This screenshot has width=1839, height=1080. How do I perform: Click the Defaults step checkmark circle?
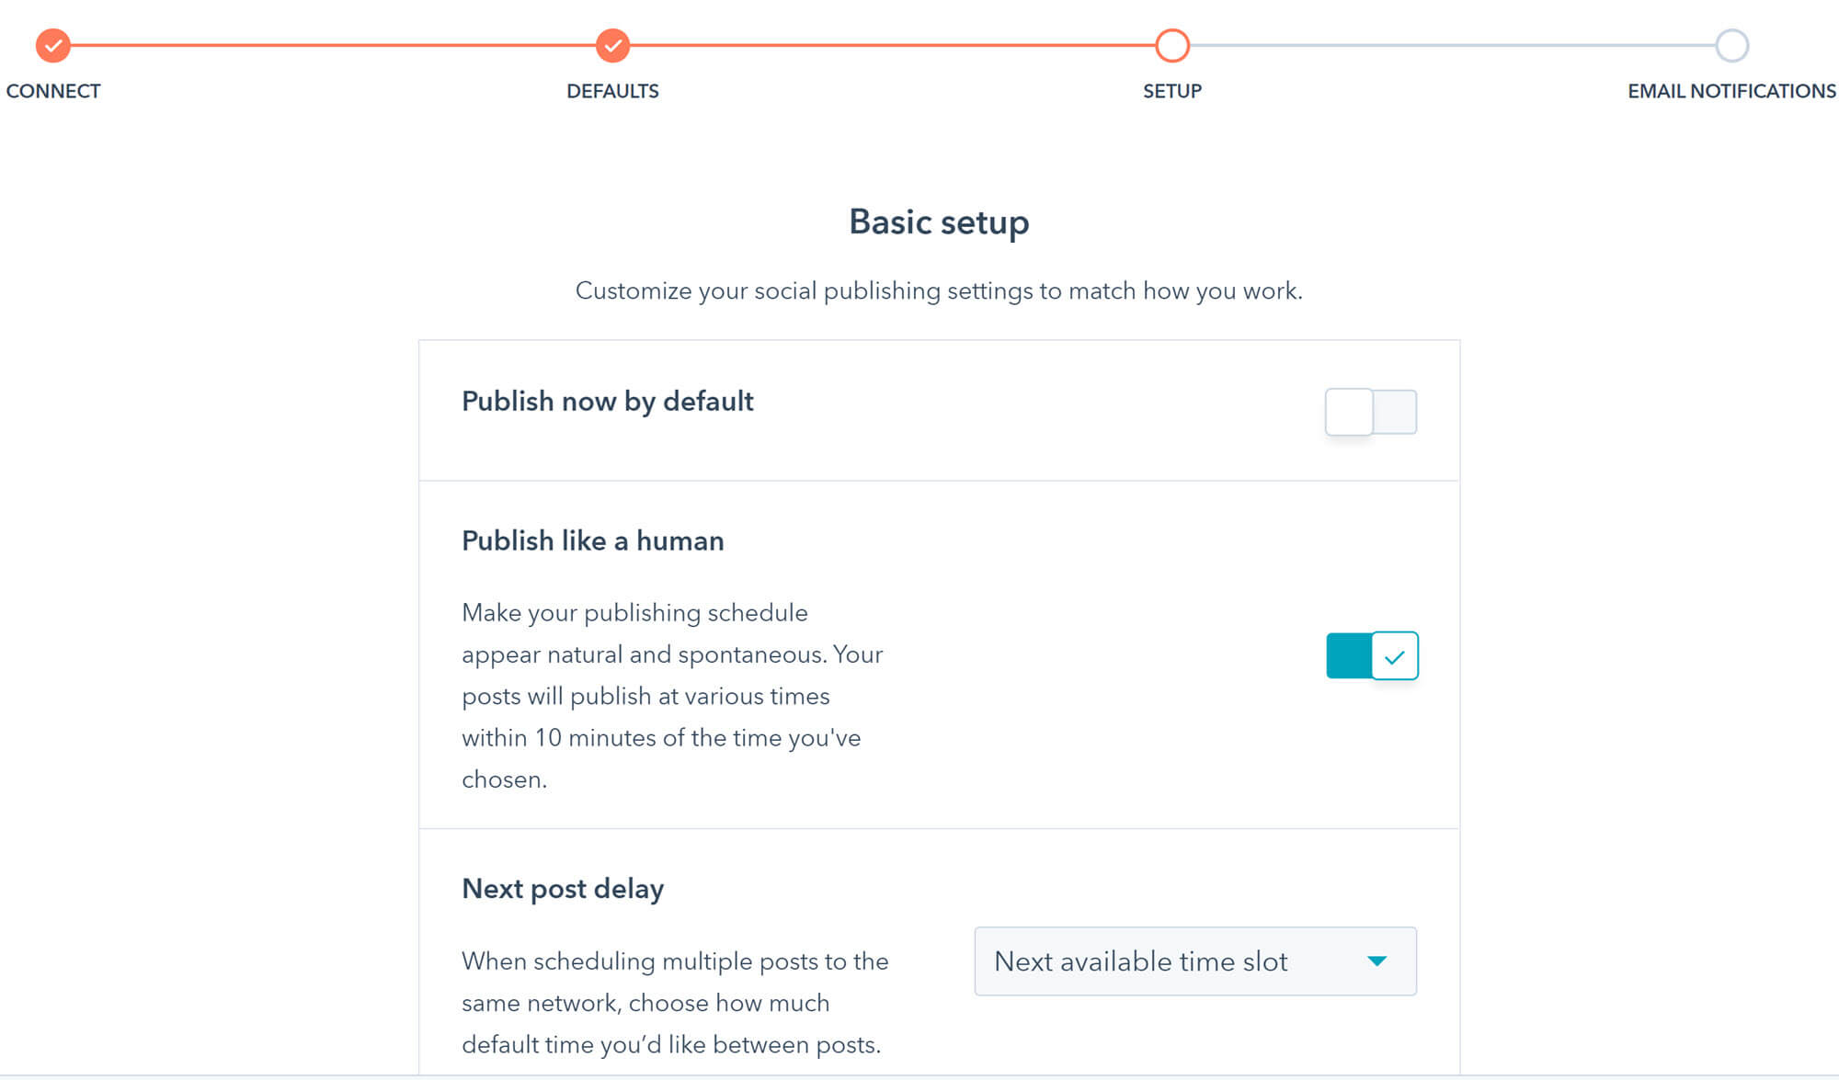click(x=612, y=45)
